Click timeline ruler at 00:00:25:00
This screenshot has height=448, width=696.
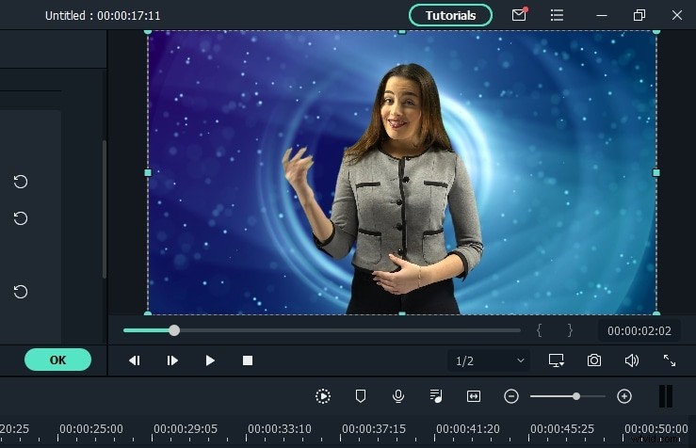91,429
